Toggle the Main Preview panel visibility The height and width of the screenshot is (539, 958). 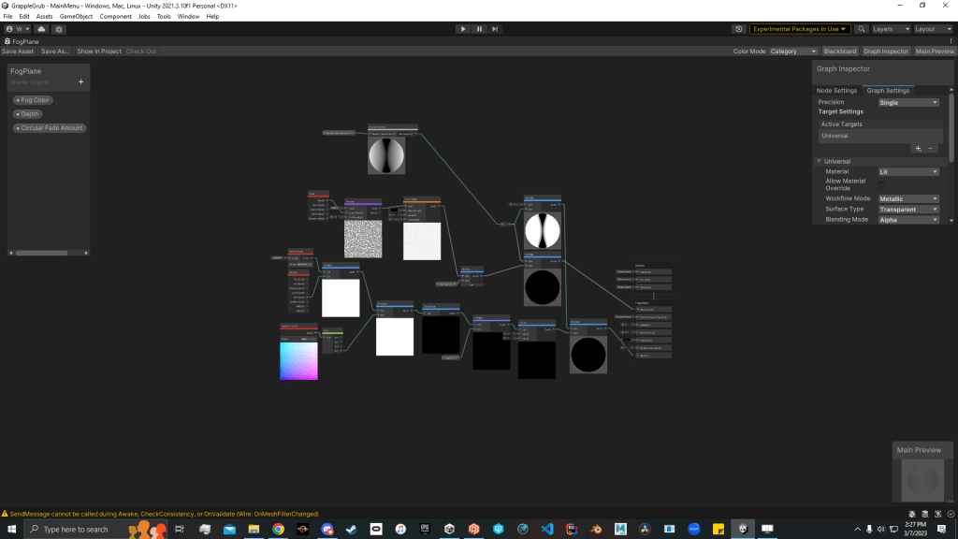tap(935, 51)
